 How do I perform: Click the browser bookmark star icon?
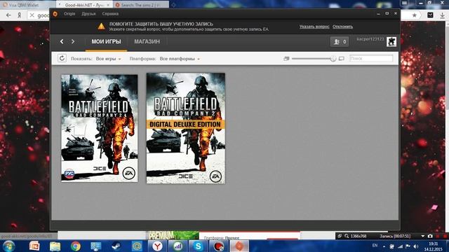tap(414, 15)
